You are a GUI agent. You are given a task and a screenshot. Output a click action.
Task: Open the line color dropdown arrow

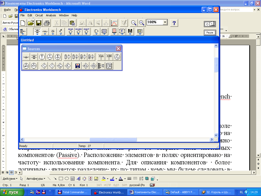coord(116,179)
